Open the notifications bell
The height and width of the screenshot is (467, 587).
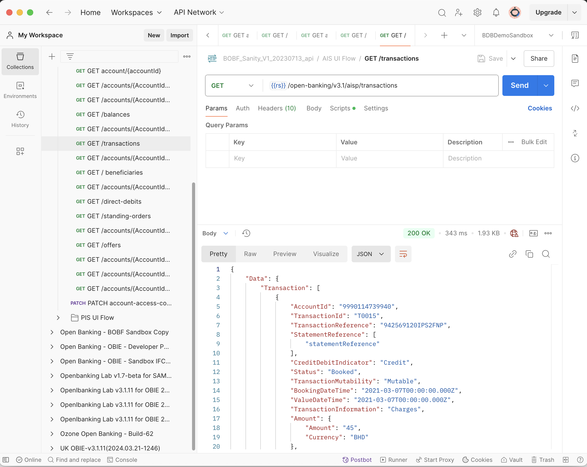(x=496, y=12)
